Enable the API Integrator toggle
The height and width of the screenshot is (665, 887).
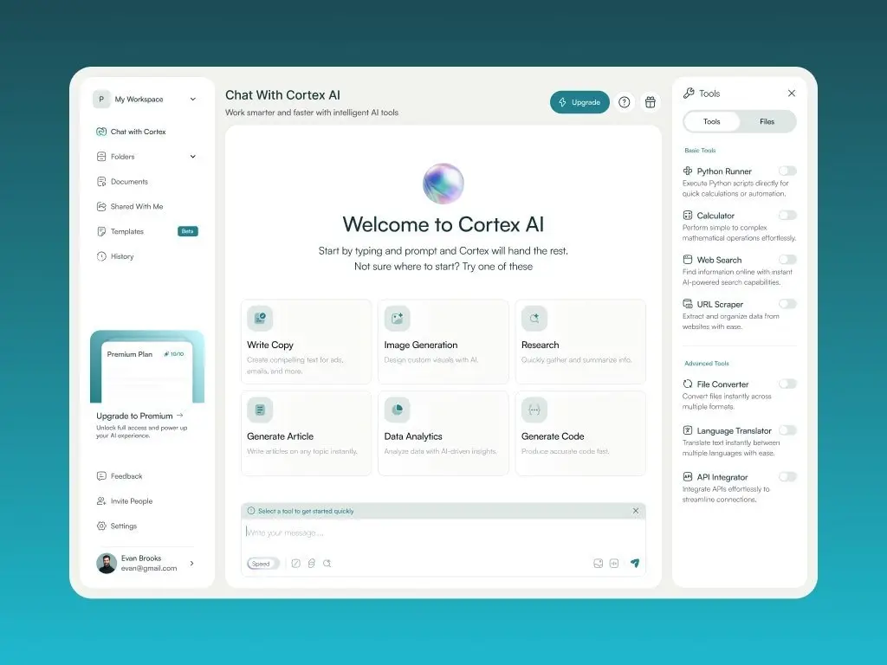point(787,477)
